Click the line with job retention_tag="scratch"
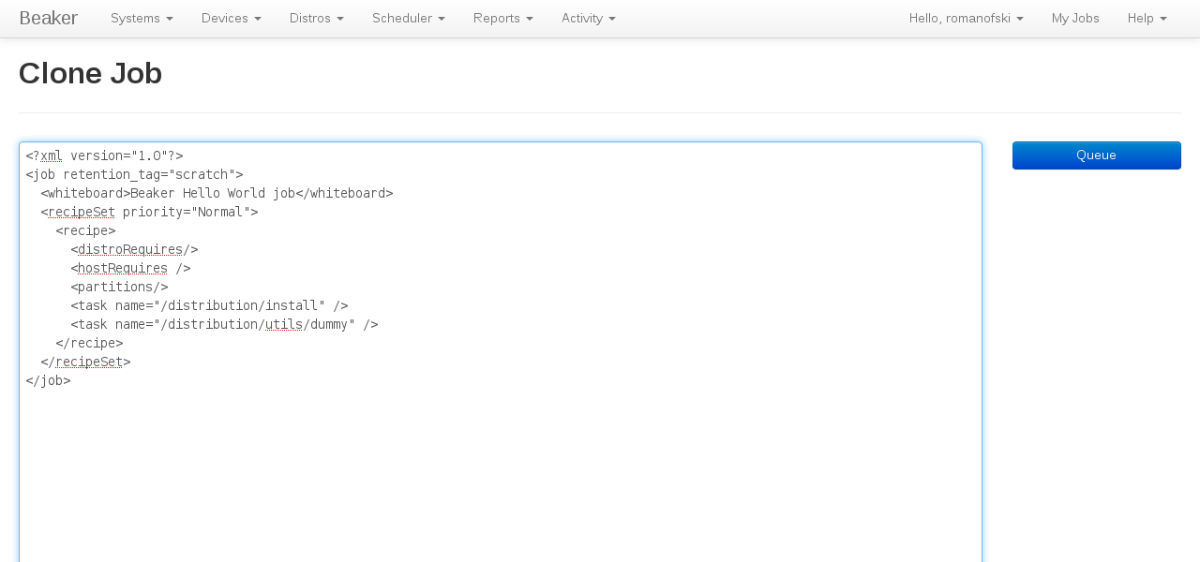 click(x=135, y=174)
